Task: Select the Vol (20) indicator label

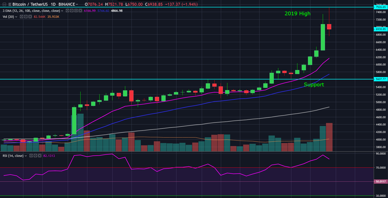Action: [8, 17]
